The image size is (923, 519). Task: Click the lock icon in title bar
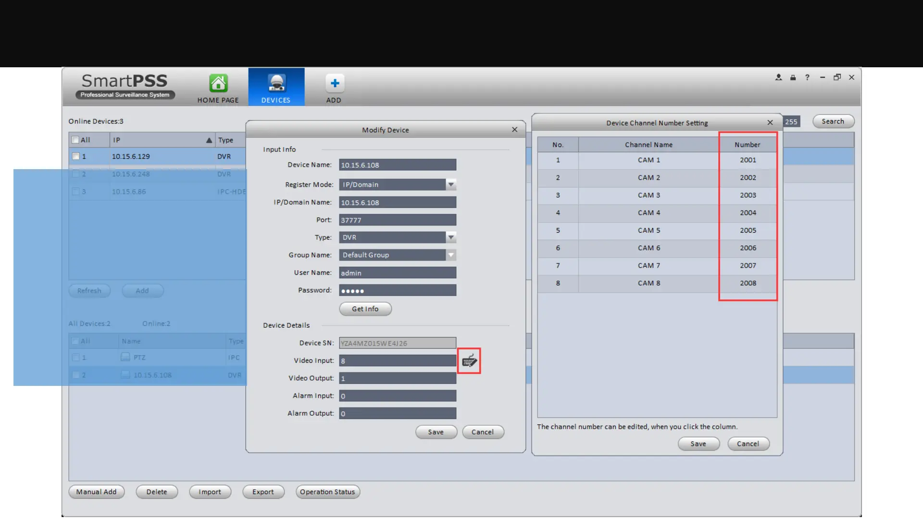click(793, 77)
